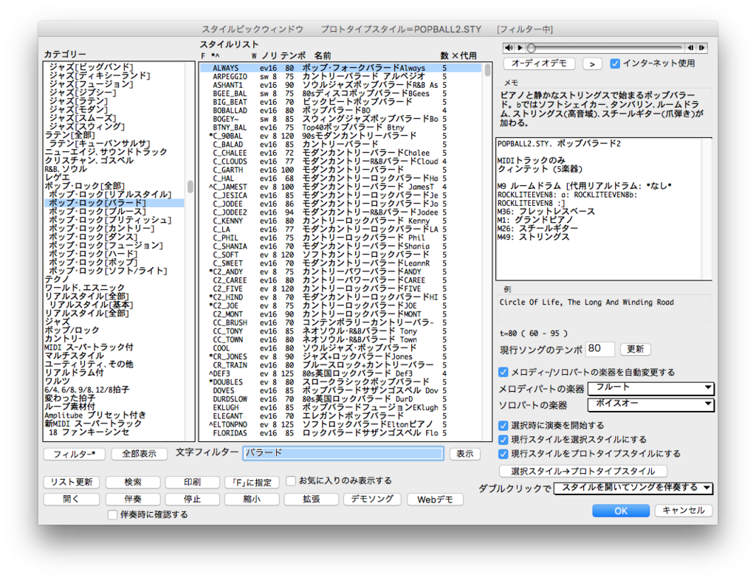Select the ARPEGGIO style row
This screenshot has height=580, width=756.
tap(341, 77)
